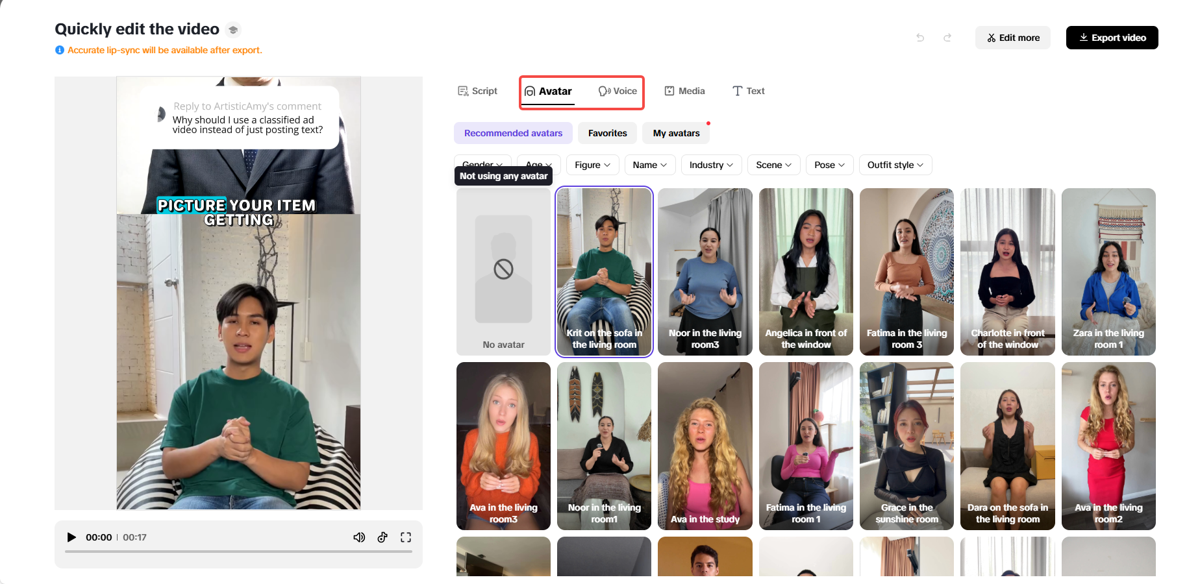Export the video
Screen dimensions: 1187x584
1112,38
